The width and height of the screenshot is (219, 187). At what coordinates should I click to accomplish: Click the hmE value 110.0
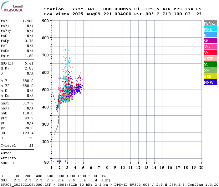pyautogui.click(x=28, y=113)
